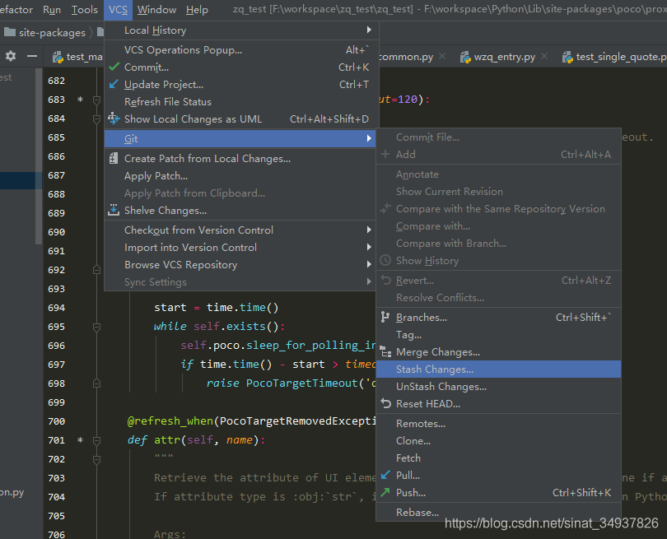Click the test_single_quote.py file icon
This screenshot has height=539, width=667.
click(567, 57)
